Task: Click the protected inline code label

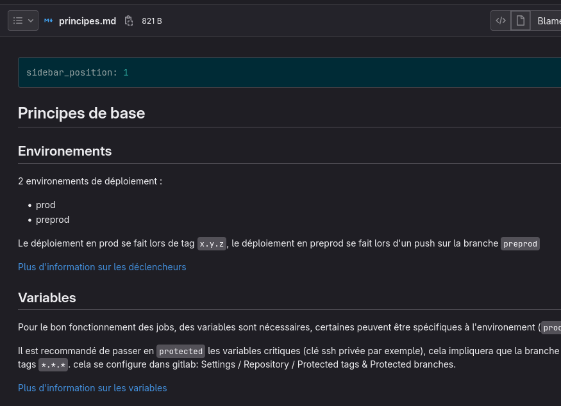Action: (181, 352)
